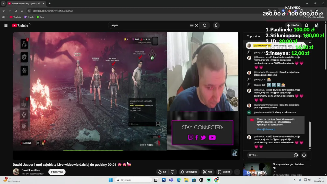Open the SYMETRIA suggested video thumbnail
This screenshot has height=184, width=327.
click(x=257, y=169)
